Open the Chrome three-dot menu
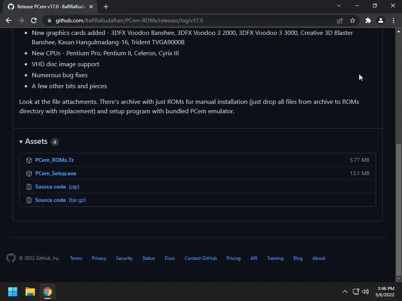Viewport: 402px width, 301px height. [393, 20]
